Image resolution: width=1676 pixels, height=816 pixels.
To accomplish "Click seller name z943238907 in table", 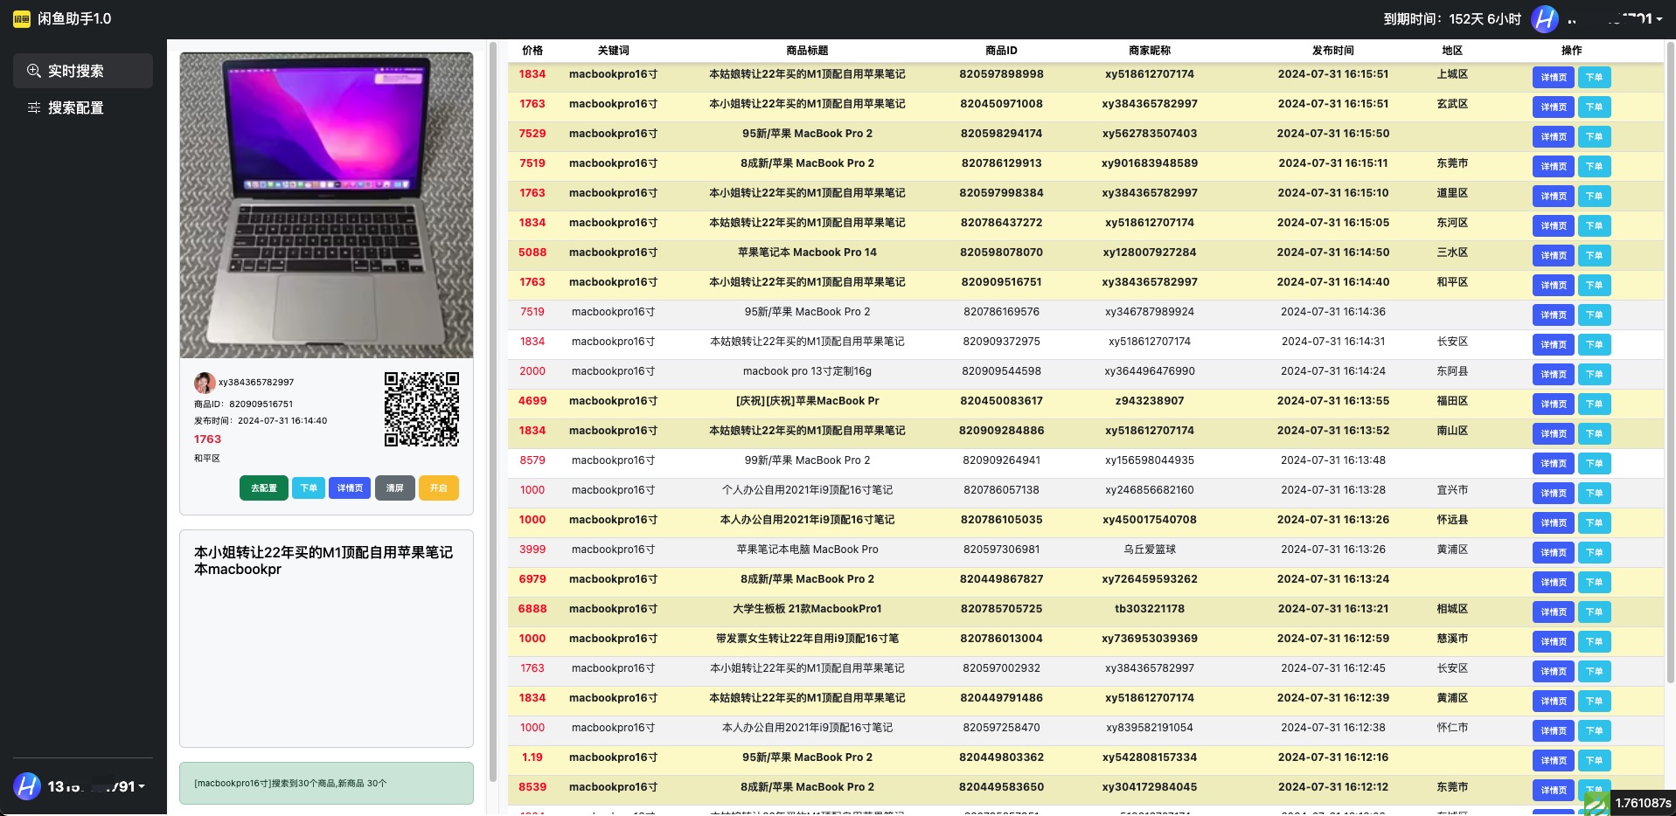I will click(1150, 401).
